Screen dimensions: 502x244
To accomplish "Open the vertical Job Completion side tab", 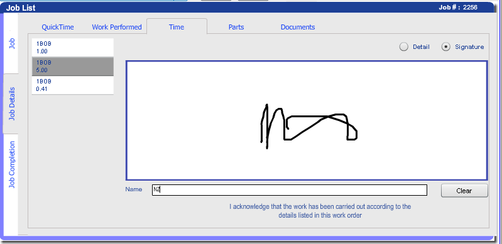I will [x=11, y=164].
